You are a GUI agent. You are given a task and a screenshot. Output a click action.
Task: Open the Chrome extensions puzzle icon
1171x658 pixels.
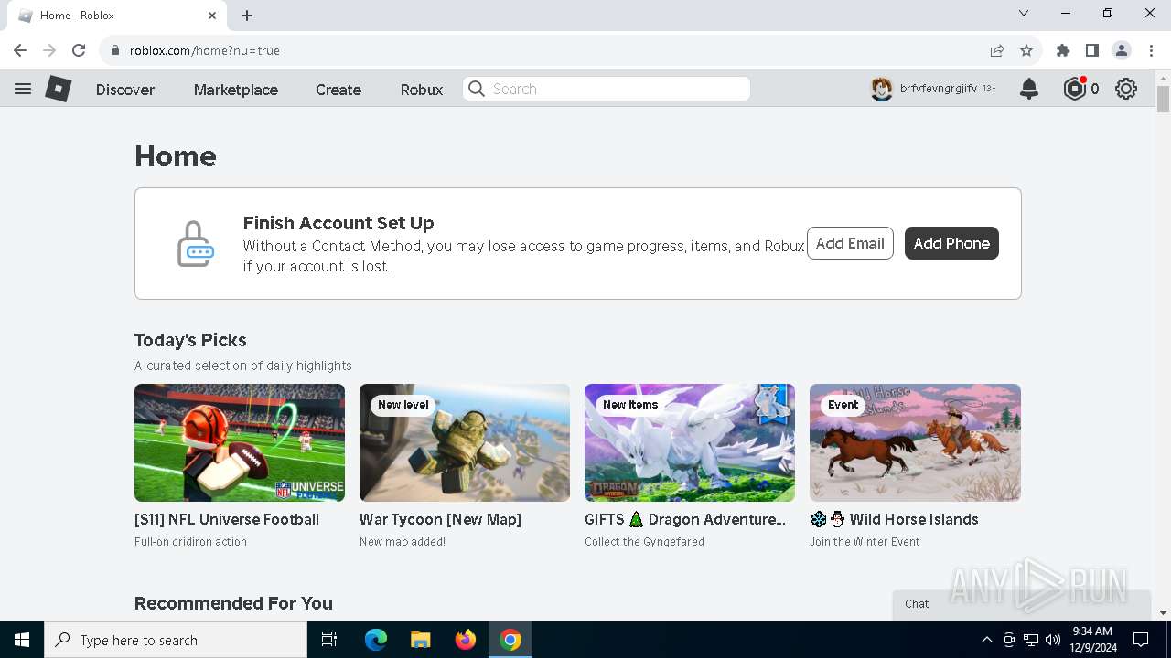[x=1063, y=50]
